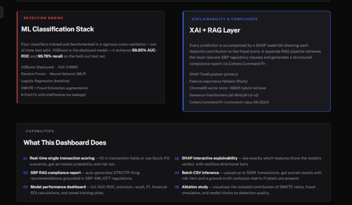Image resolution: width=352 pixels, height=205 pixels.
Task: Click the 99.95% AUC-ROC bold text
Action: click(145, 50)
